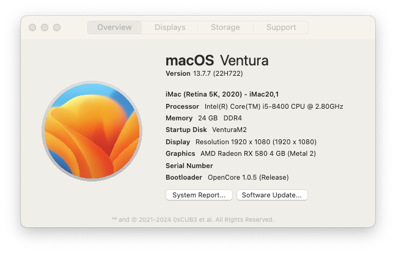Minimize the About This Mac window
This screenshot has width=396, height=253.
click(45, 28)
